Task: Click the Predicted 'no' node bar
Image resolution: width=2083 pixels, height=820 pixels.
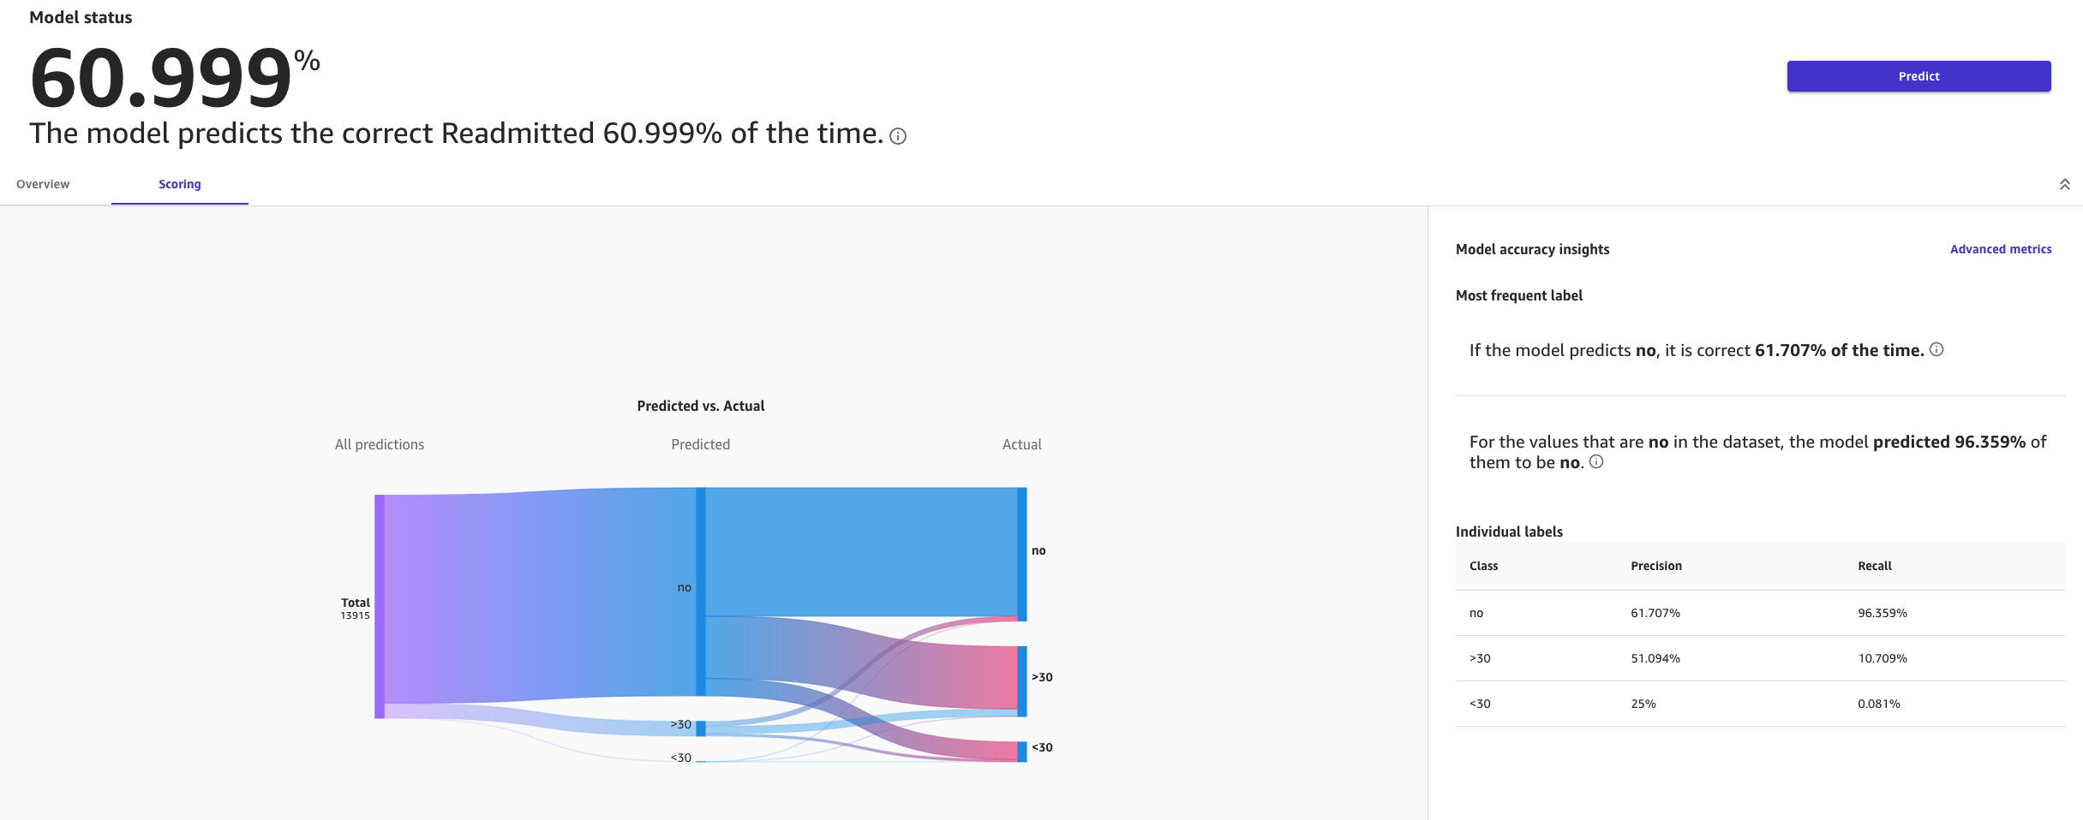Action: 701,591
